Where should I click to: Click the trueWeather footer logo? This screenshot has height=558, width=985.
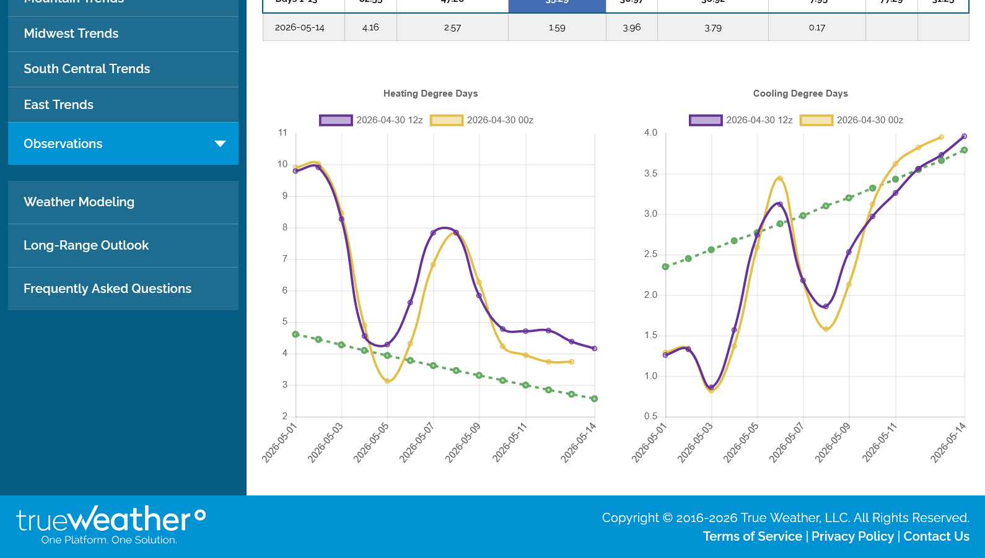tap(111, 525)
